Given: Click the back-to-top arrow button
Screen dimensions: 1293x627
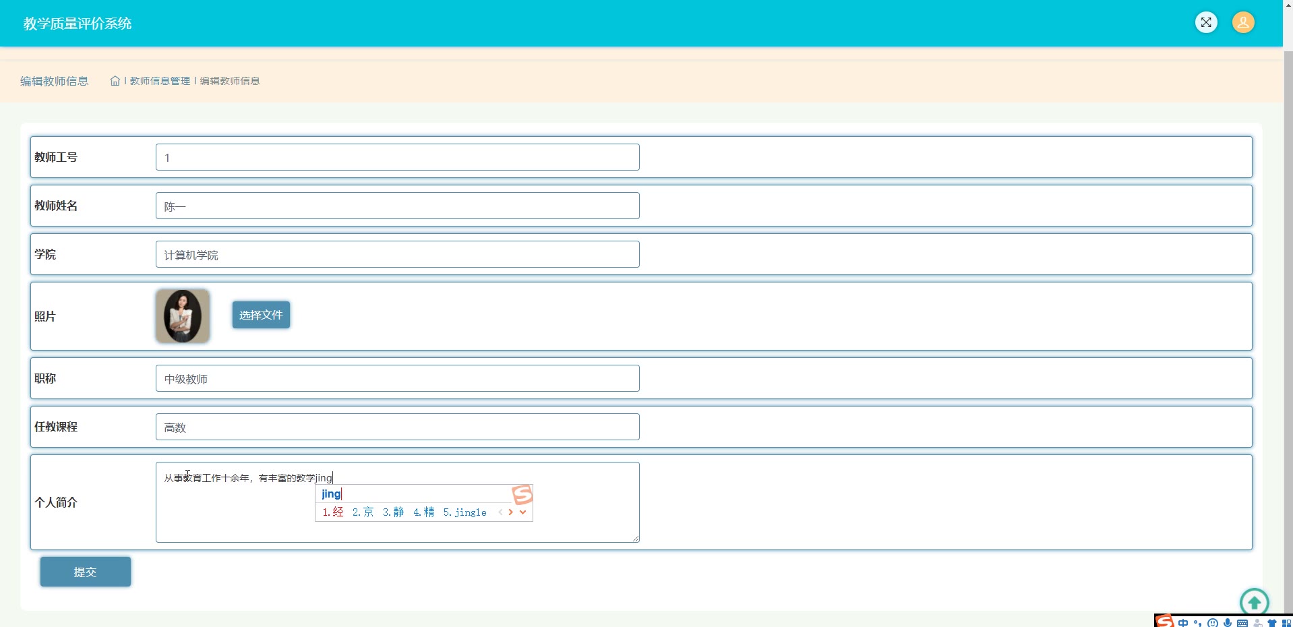Looking at the screenshot, I should point(1254,602).
